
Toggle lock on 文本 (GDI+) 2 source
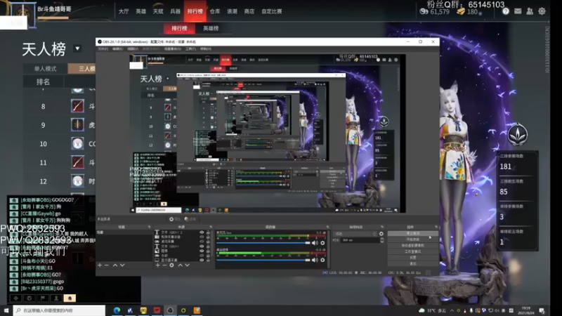208,232
